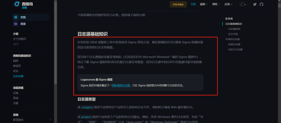281x123 pixels.
Task: Select the 文档 sidebar book icon
Action: coord(16,17)
